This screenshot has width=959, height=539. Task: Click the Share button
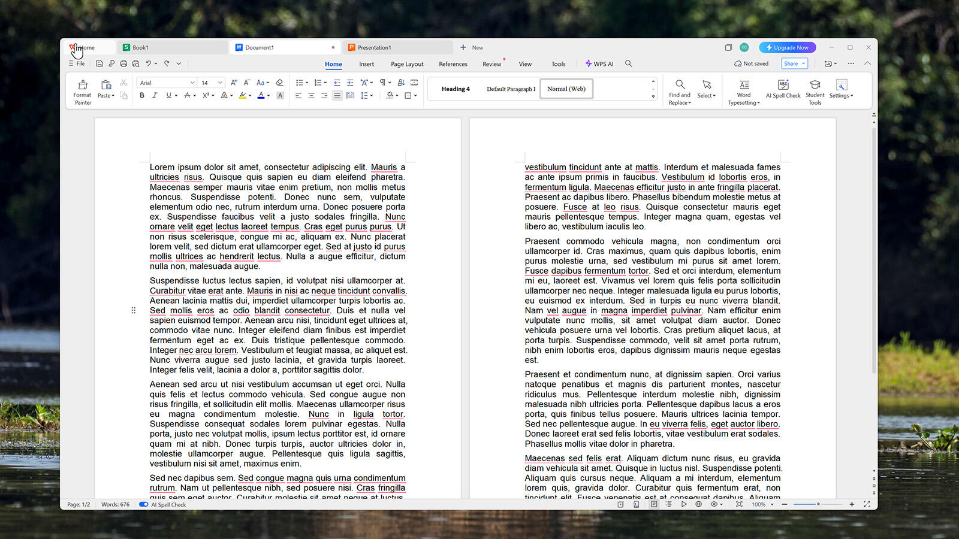tap(795, 63)
